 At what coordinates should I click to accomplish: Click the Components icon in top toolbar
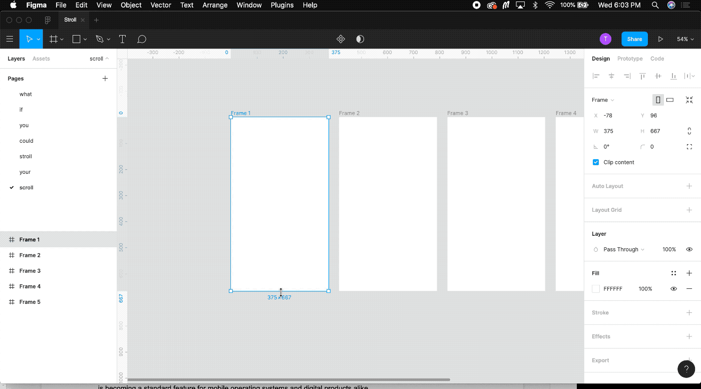(x=340, y=39)
